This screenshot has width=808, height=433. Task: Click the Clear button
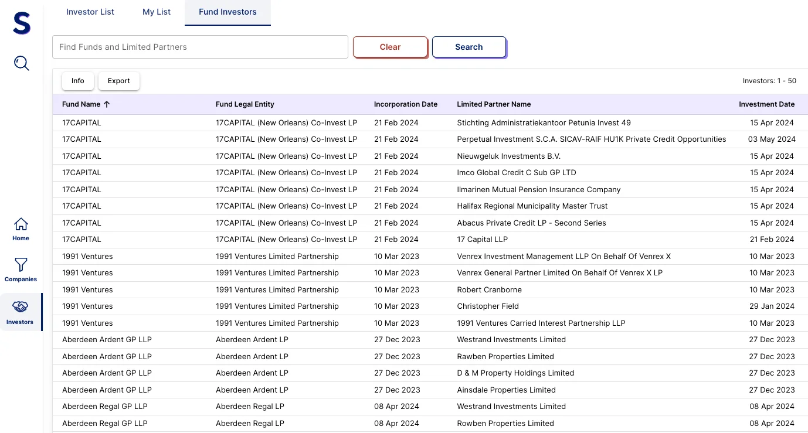[390, 47]
